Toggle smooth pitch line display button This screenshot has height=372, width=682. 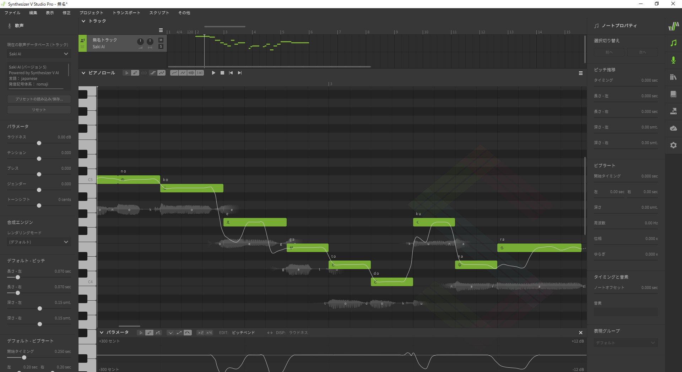click(x=174, y=73)
